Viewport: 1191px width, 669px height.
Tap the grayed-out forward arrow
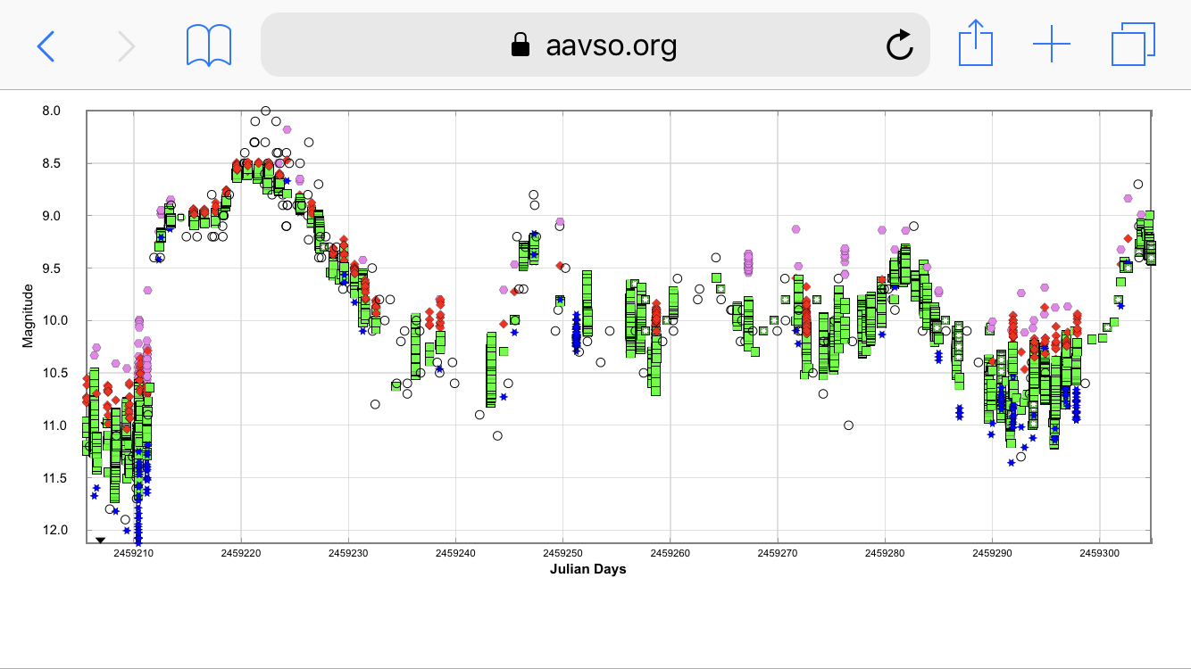[127, 45]
